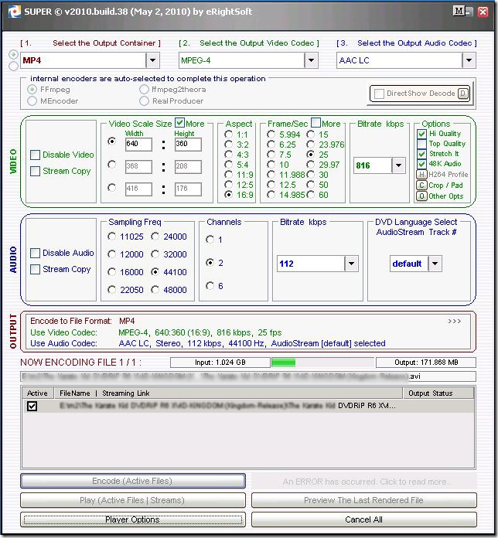Click the Active column header
The width and height of the screenshot is (498, 538).
(37, 393)
